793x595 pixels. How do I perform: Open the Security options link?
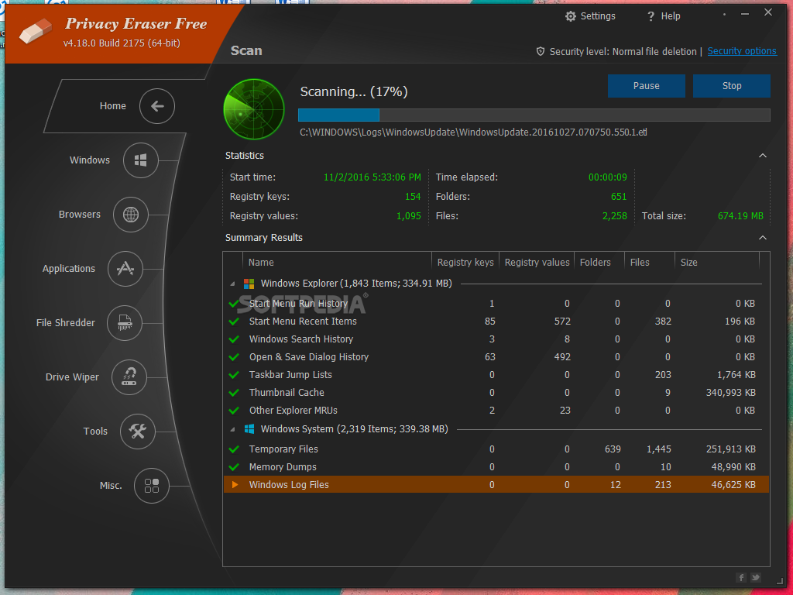pos(742,51)
